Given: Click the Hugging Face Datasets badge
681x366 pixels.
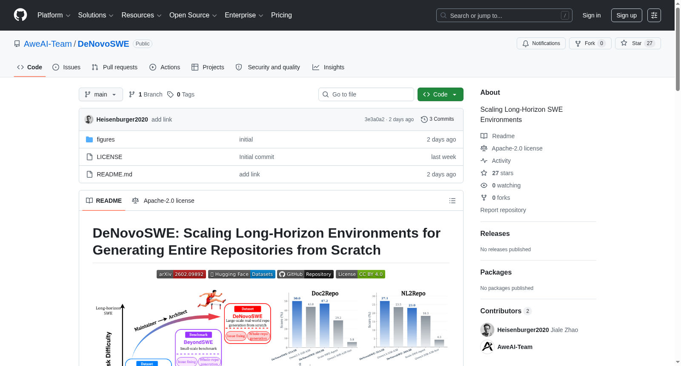Looking at the screenshot, I should [242, 274].
